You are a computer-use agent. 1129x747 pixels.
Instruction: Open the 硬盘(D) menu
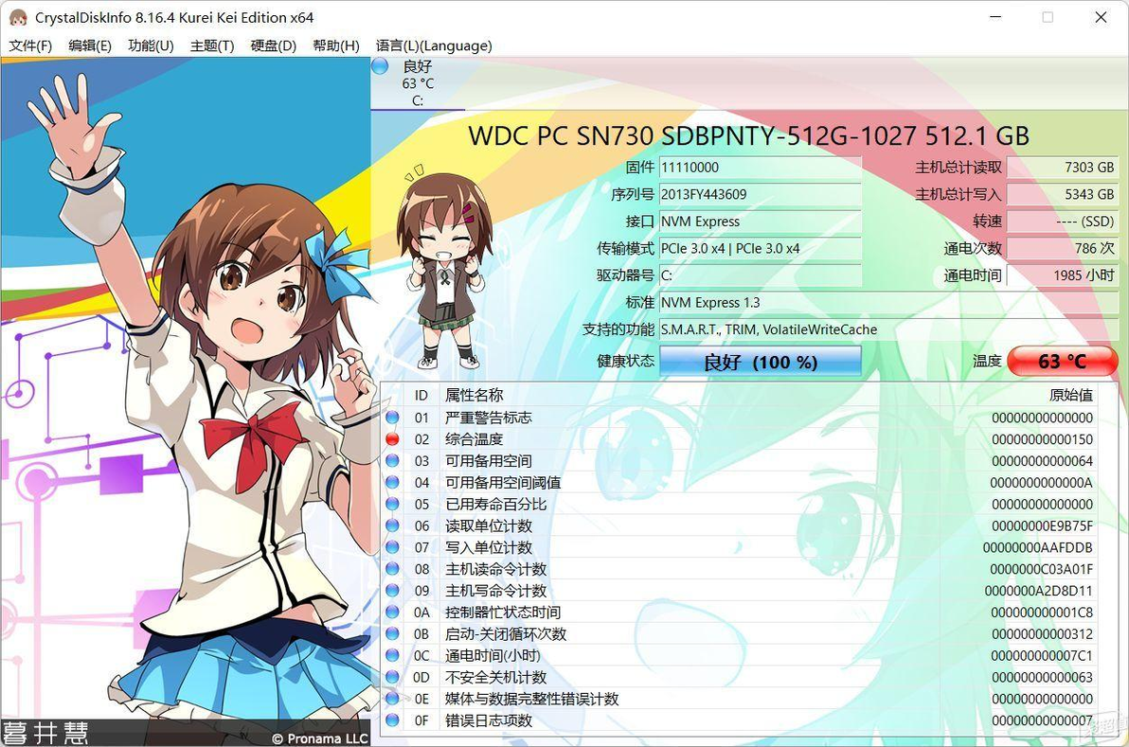[273, 45]
